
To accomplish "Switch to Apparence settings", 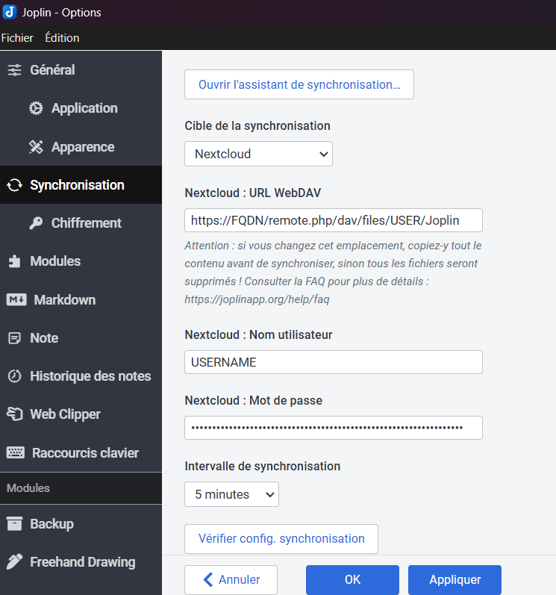I will pyautogui.click(x=81, y=147).
